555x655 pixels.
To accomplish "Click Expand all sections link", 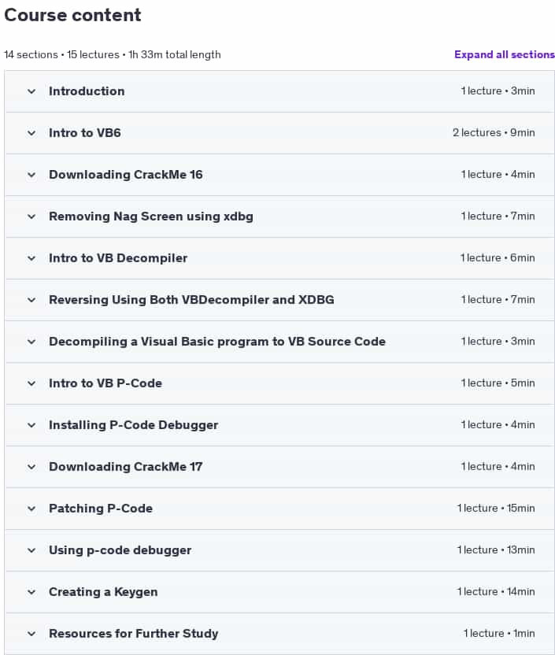I will (x=505, y=55).
